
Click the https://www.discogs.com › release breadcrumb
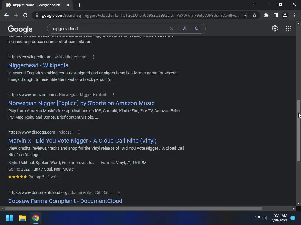(x=40, y=132)
